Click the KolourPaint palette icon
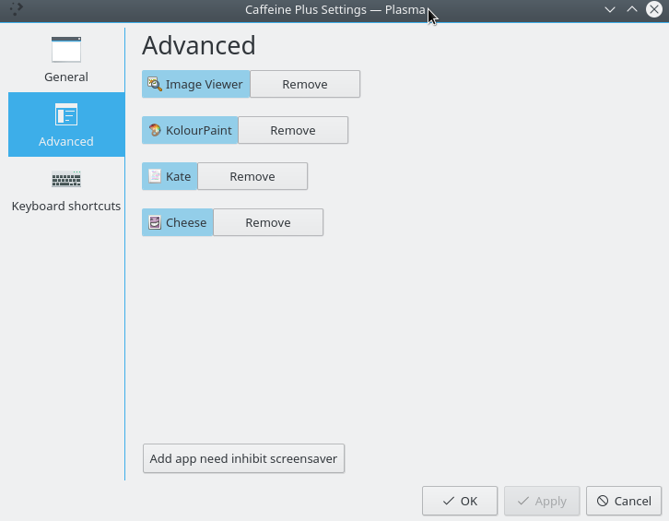Image resolution: width=669 pixels, height=521 pixels. coord(155,130)
